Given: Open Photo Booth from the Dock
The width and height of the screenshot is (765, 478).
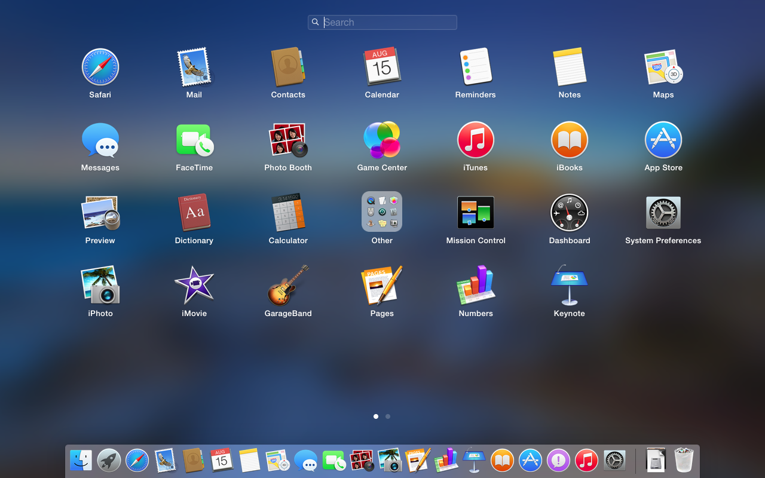Looking at the screenshot, I should [x=362, y=461].
